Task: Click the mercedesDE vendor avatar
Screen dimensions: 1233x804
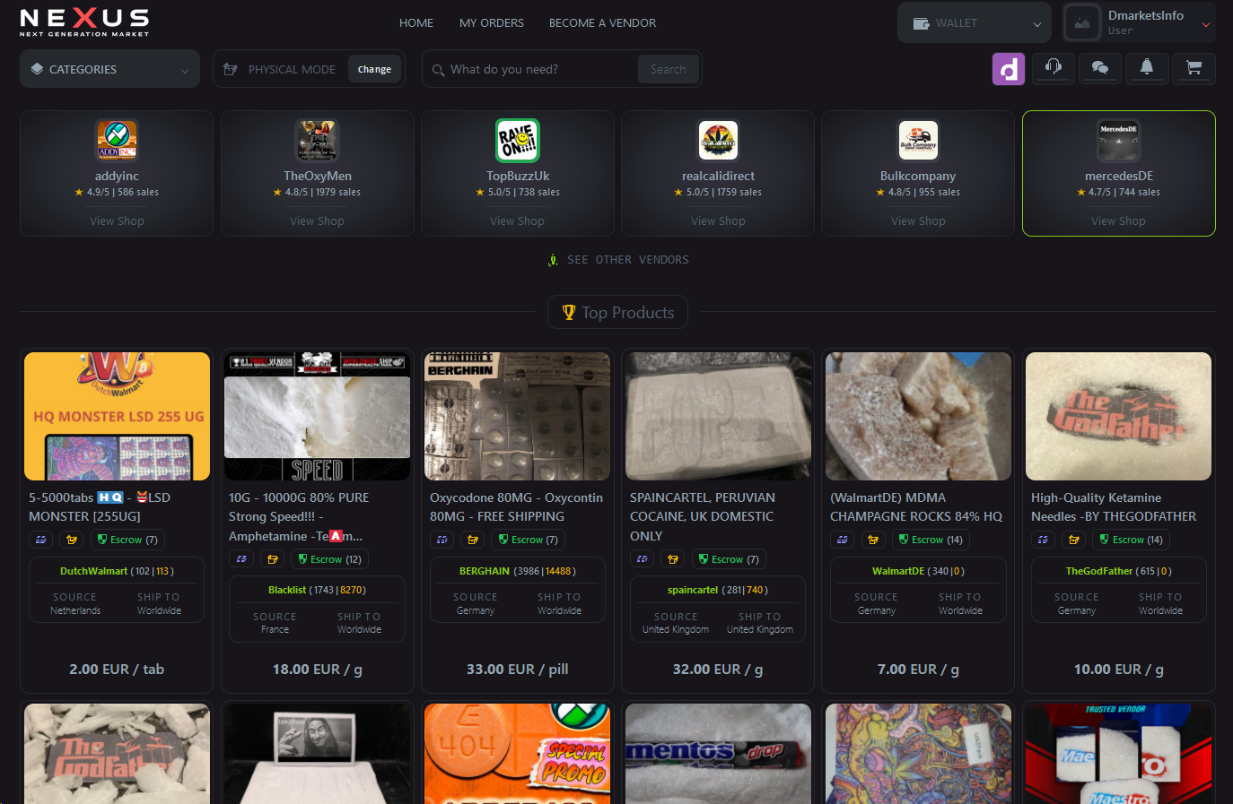Action: [x=1118, y=140]
